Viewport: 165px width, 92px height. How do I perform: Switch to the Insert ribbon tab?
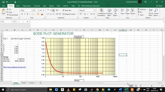click(18, 6)
